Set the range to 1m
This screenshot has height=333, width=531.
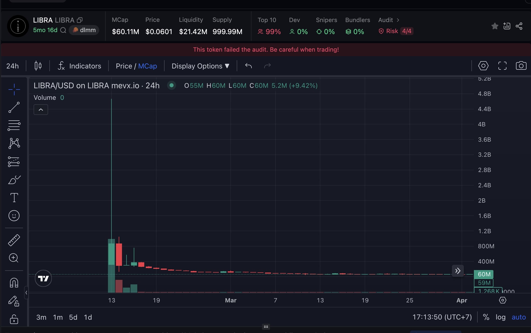[x=58, y=317]
